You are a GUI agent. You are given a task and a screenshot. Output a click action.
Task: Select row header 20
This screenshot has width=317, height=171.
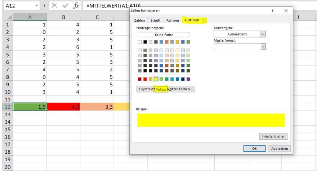[8, 167]
